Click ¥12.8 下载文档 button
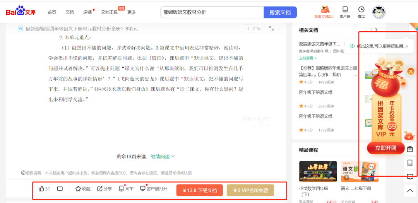418x203 pixels. (x=200, y=190)
